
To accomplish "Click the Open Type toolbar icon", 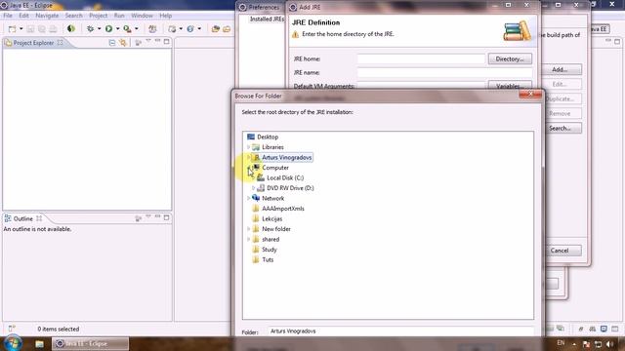I will [216, 29].
